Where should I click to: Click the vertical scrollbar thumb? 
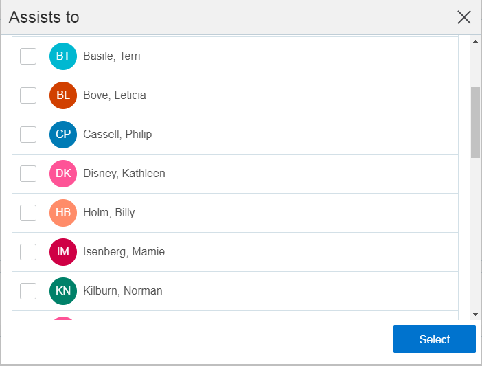475,122
